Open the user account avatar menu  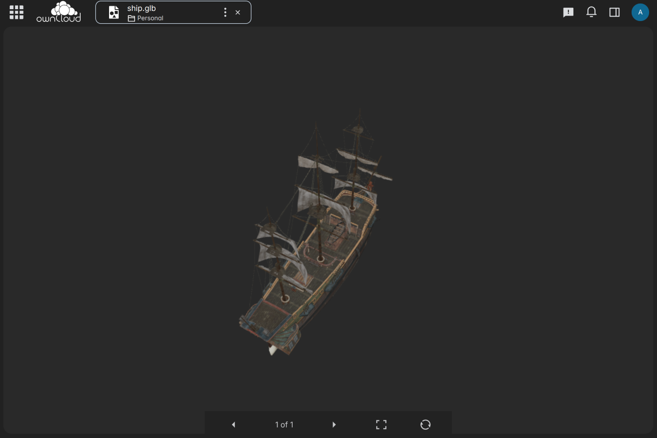tap(640, 12)
